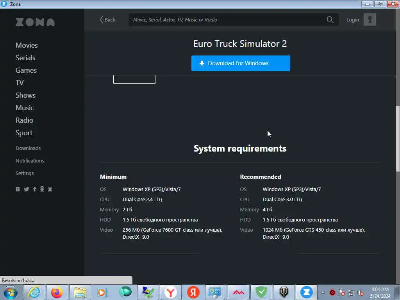
Task: Open the Notifications page
Action: (30, 161)
